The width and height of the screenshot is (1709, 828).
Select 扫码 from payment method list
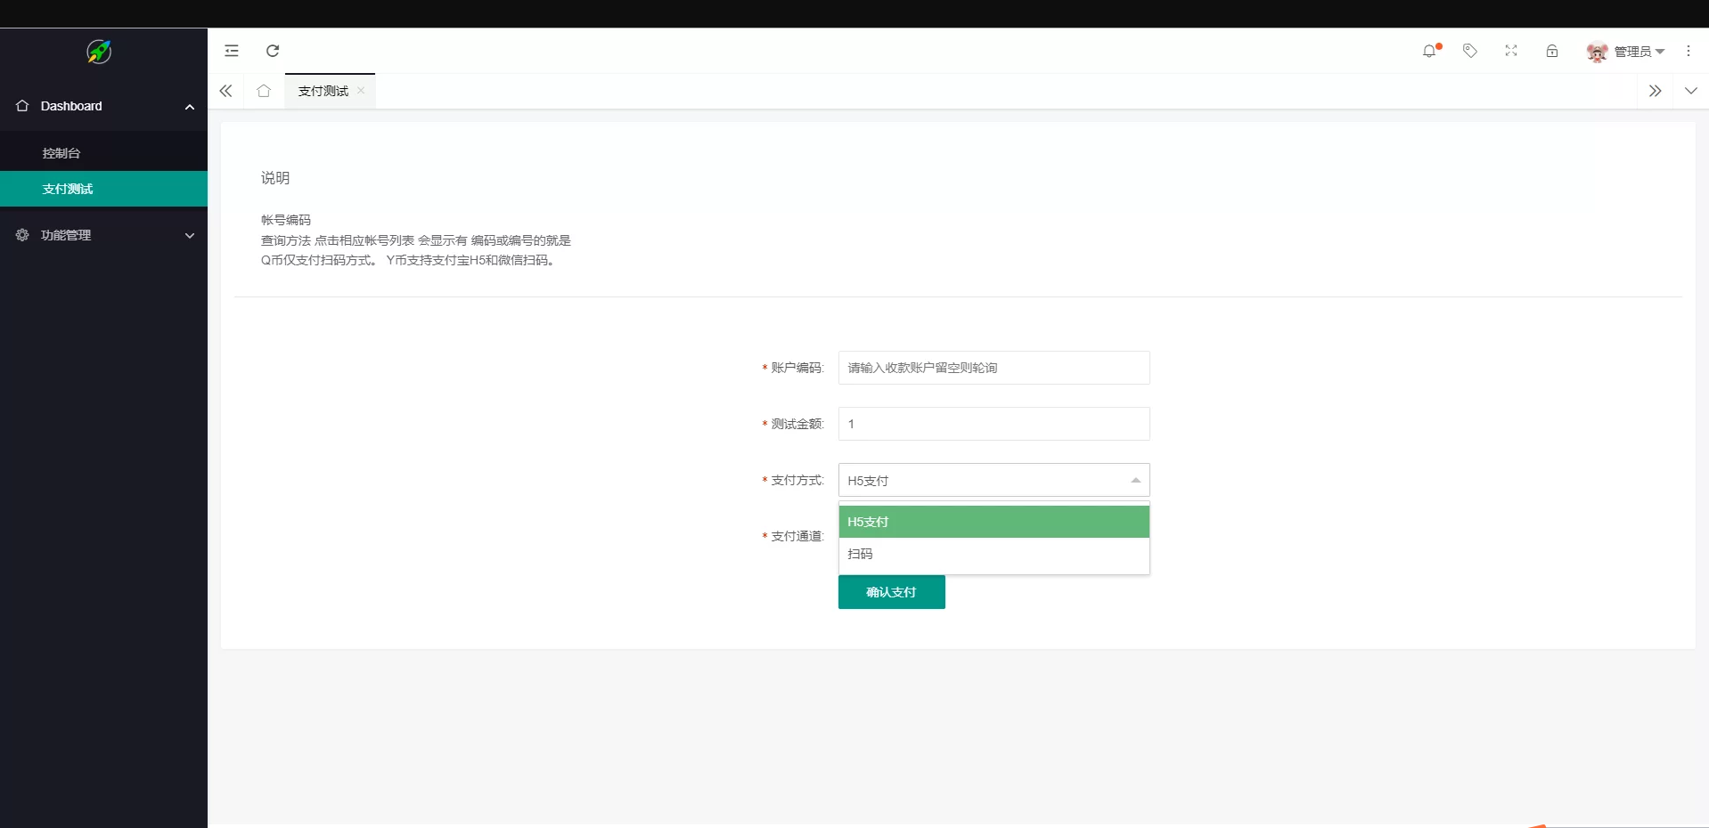994,554
